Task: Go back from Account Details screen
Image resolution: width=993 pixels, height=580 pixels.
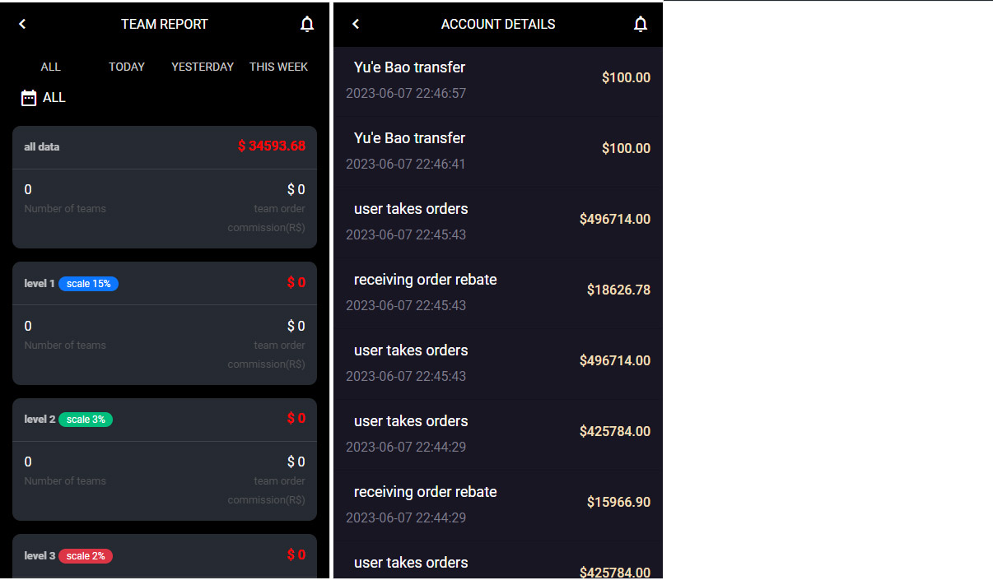Action: tap(356, 24)
